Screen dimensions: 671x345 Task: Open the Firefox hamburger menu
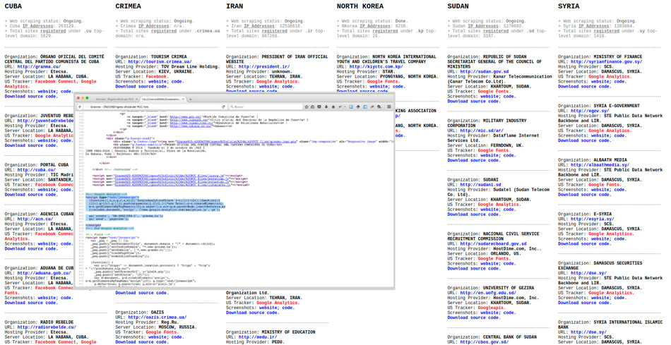(x=389, y=107)
